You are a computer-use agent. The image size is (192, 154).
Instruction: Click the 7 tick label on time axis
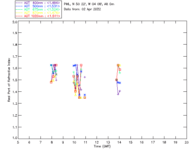(x=40, y=142)
